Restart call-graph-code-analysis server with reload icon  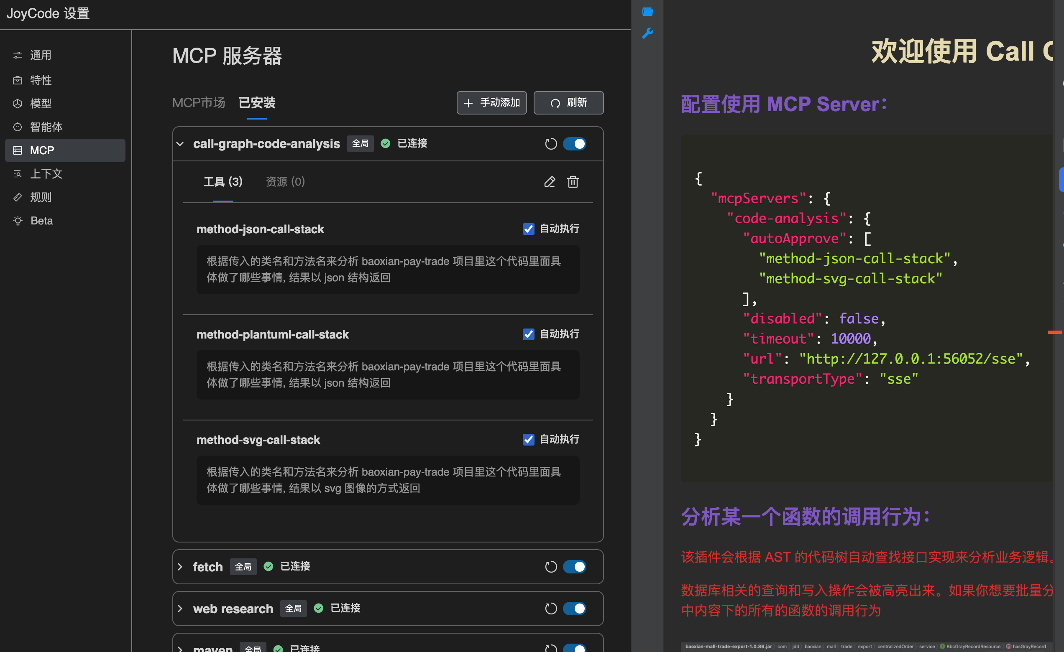tap(550, 144)
